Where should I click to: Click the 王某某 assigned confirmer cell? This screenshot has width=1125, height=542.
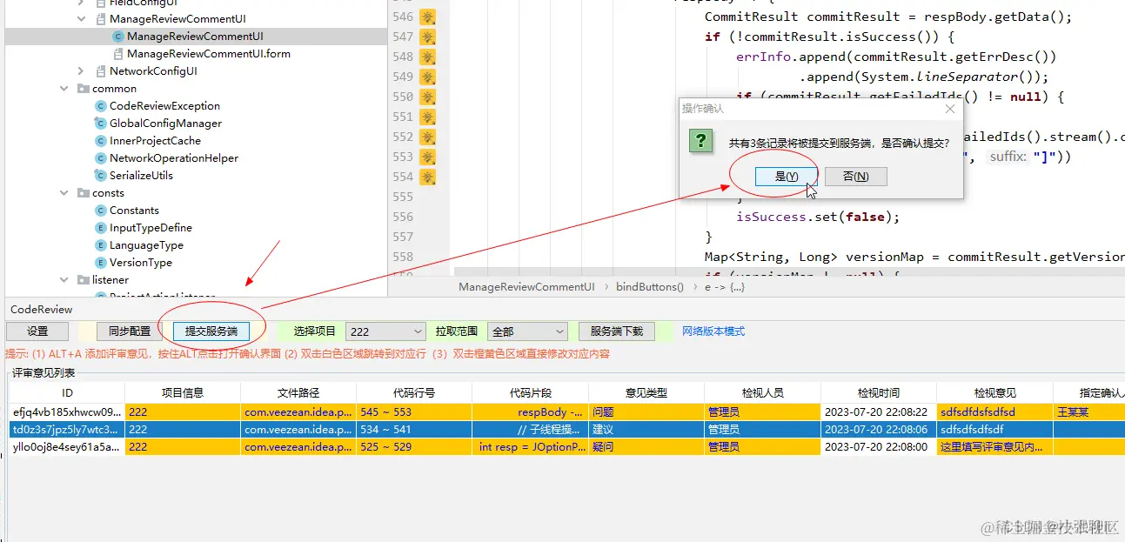(x=1088, y=412)
